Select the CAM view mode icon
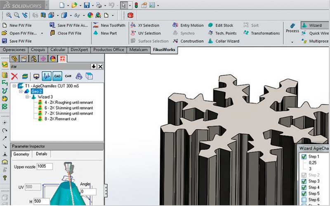330x206 pixels. (68, 76)
